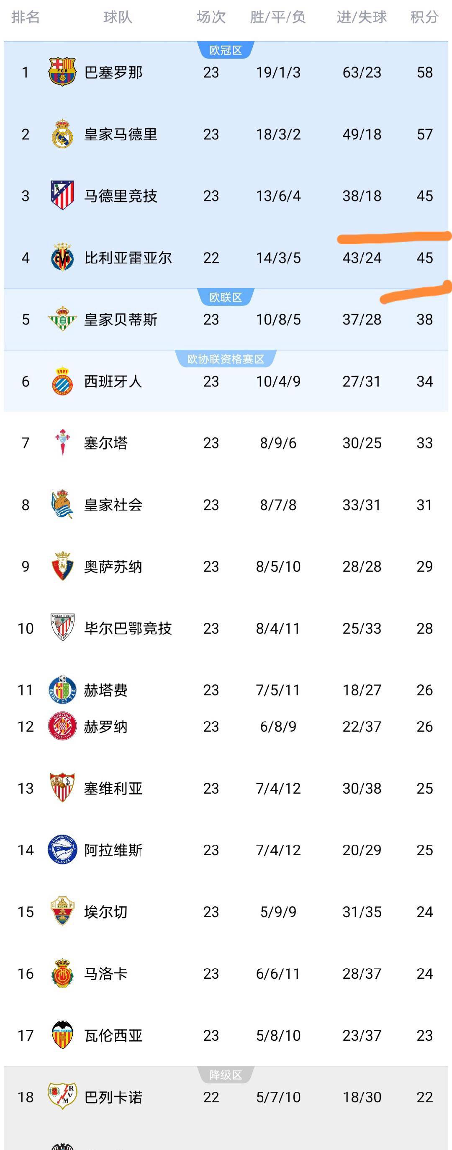Open the Villarreal yellow crest icon
This screenshot has height=1150, width=452.
click(x=62, y=257)
